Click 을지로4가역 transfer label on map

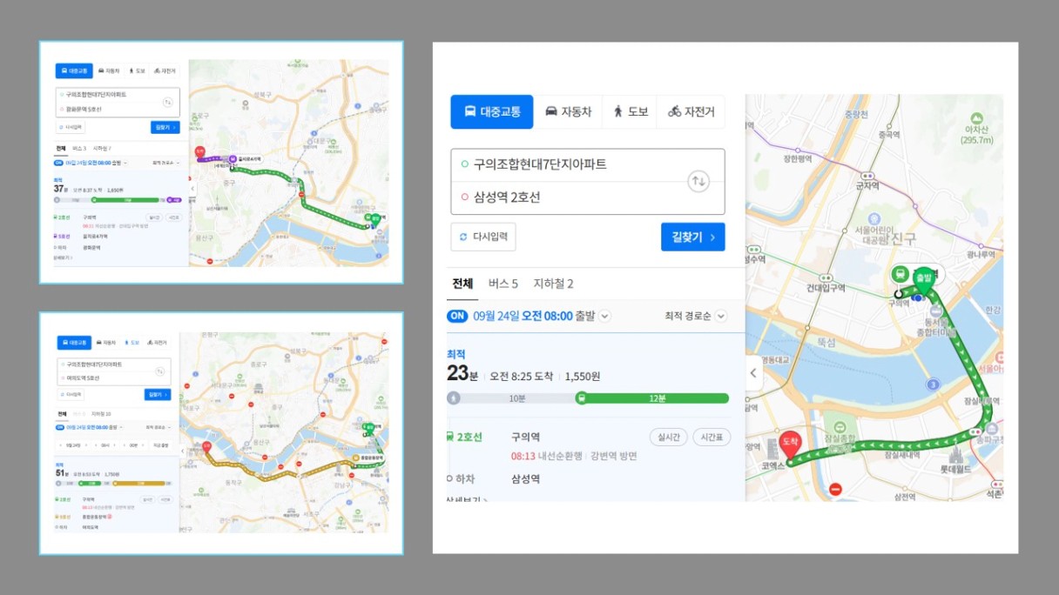click(246, 158)
